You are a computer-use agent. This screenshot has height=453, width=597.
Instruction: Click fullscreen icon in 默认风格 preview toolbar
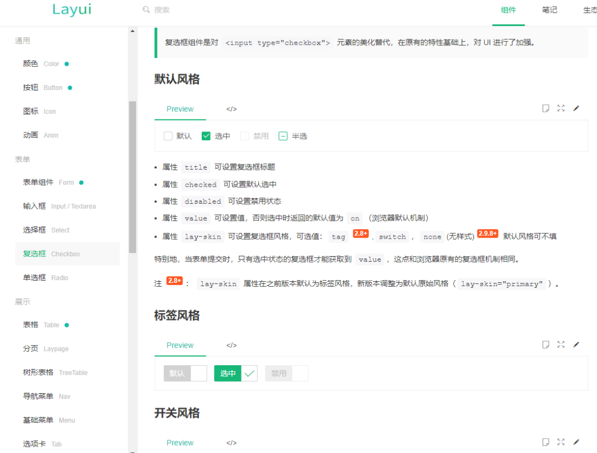pos(561,108)
